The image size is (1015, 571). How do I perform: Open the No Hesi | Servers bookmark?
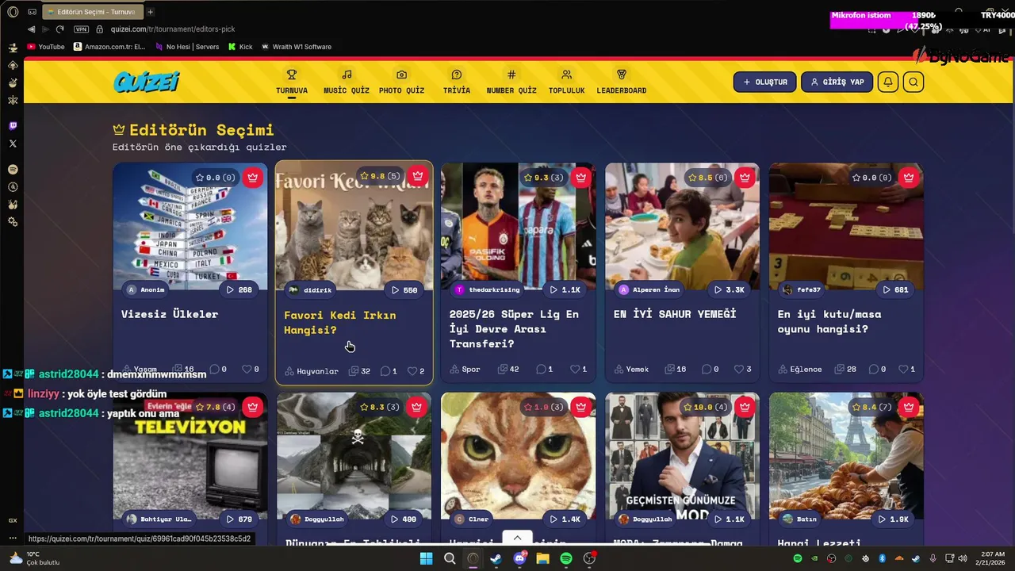(x=187, y=47)
